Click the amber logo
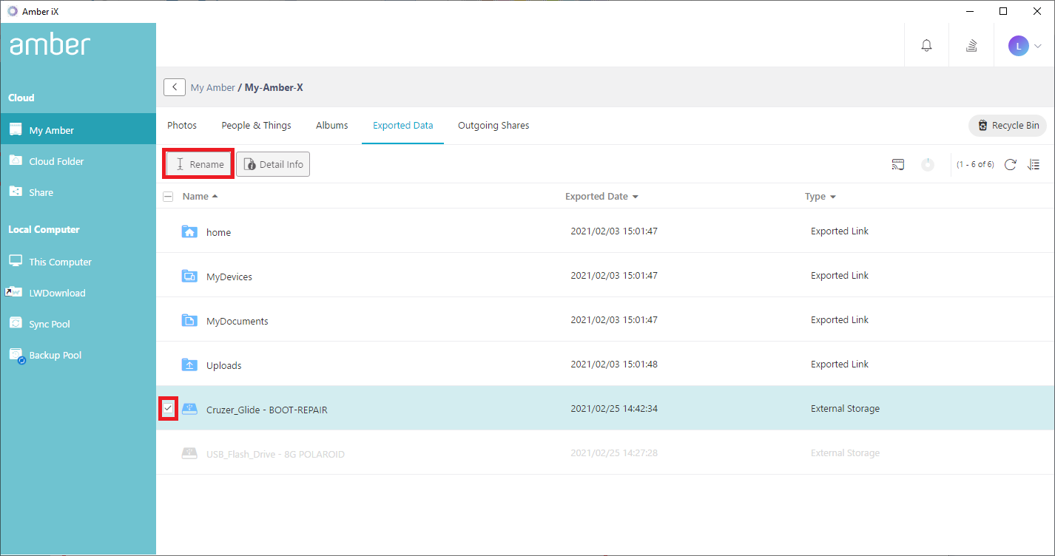The height and width of the screenshot is (556, 1055). pyautogui.click(x=50, y=45)
